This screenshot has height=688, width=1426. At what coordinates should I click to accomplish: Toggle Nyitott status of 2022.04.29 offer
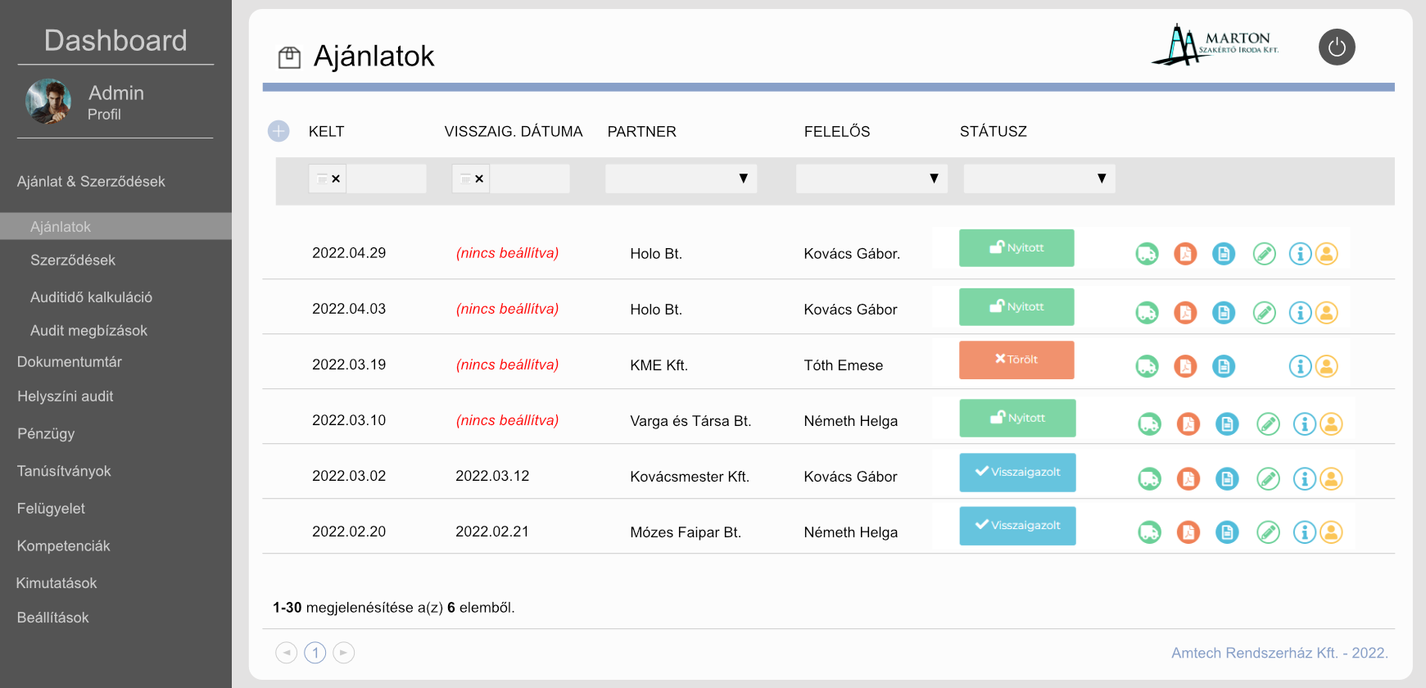coord(1016,248)
